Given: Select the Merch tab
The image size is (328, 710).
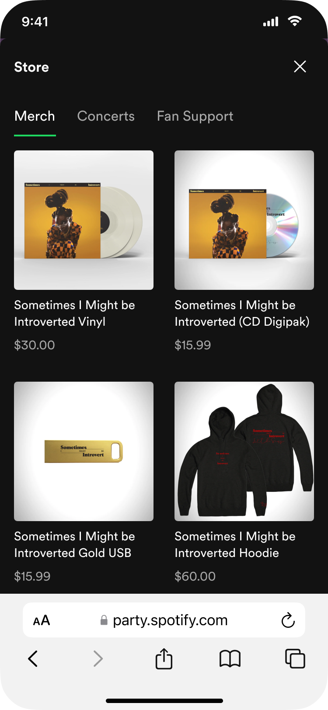Looking at the screenshot, I should click(35, 116).
